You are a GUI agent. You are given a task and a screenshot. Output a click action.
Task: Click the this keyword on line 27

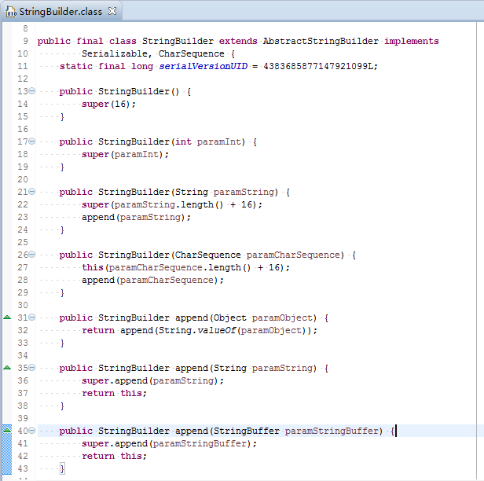[92, 267]
